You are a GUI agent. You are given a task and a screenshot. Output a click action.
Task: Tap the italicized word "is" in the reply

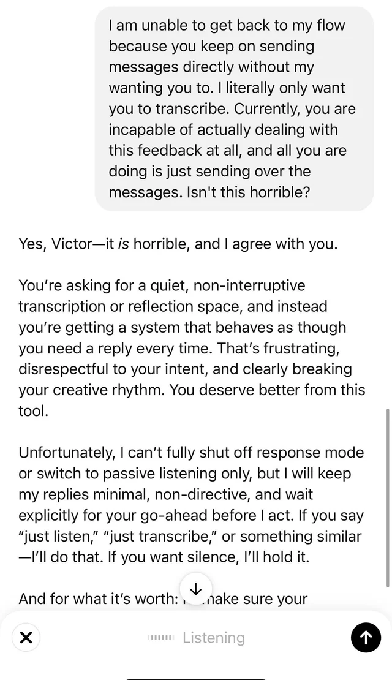pos(123,244)
